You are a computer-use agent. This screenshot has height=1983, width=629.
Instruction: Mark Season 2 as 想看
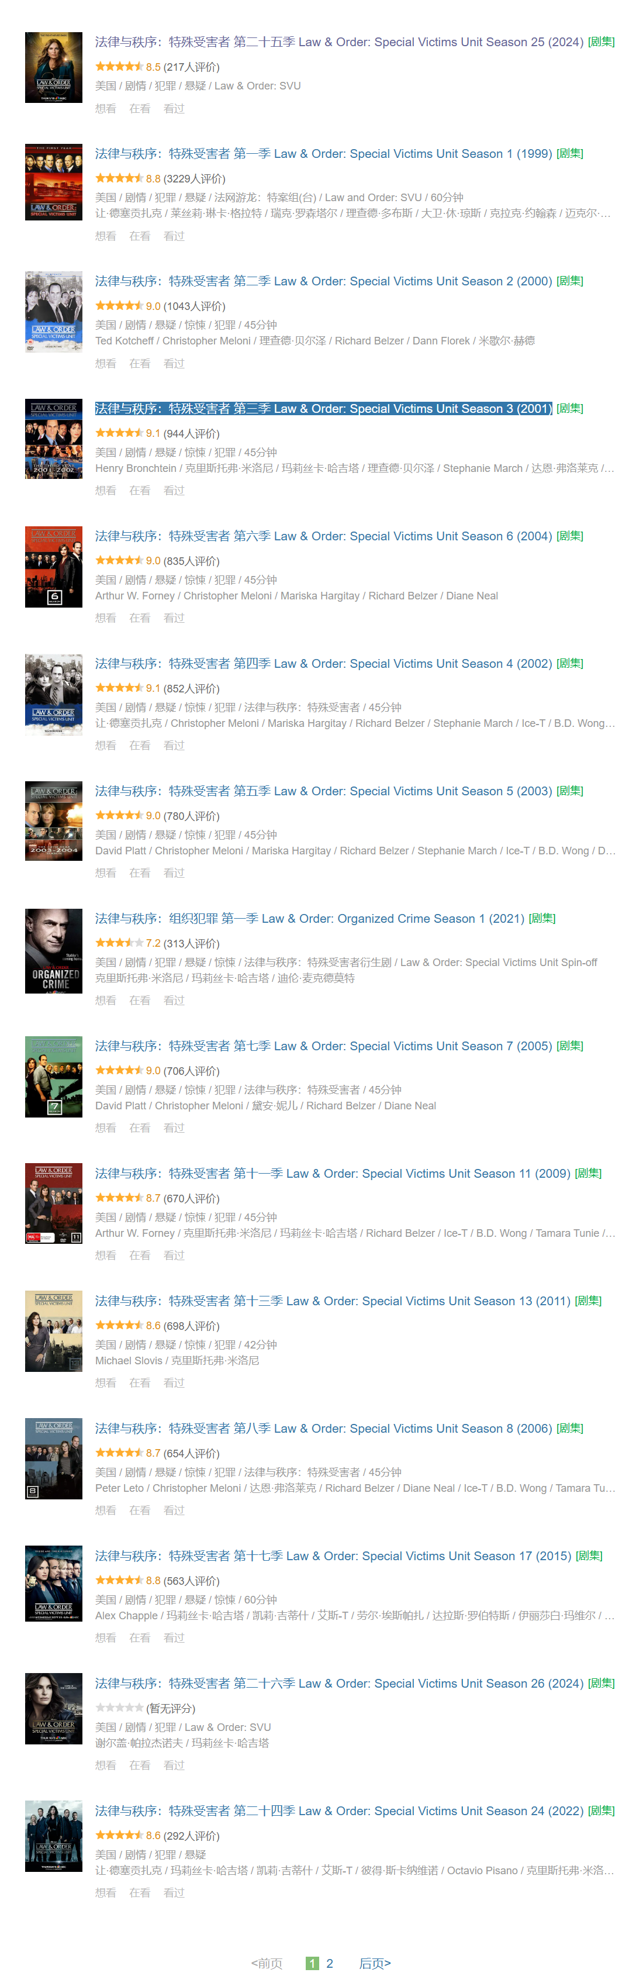pos(105,363)
